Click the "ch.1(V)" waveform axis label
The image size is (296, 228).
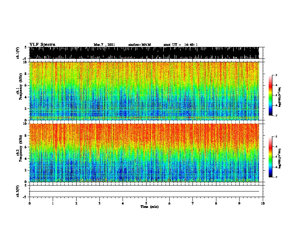(18, 53)
